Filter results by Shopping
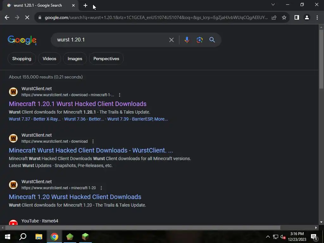This screenshot has width=324, height=243. click(22, 59)
